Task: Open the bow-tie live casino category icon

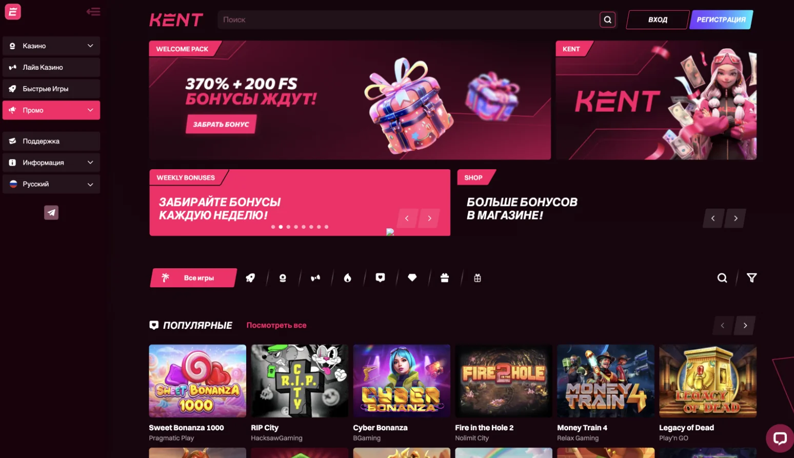Action: pos(315,278)
